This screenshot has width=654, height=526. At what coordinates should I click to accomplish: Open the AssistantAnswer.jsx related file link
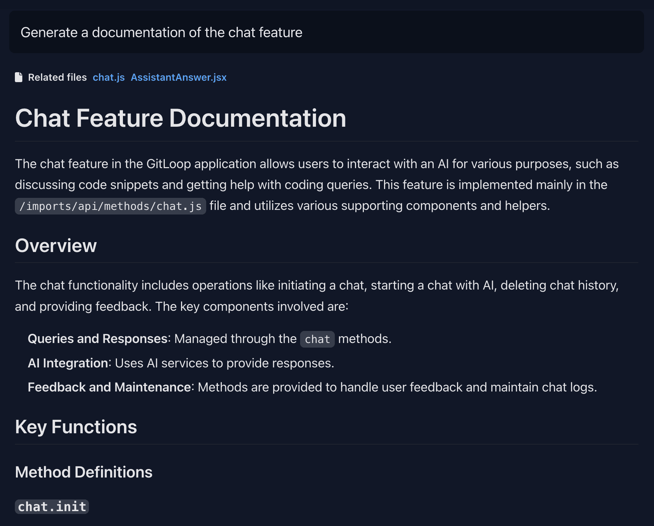[179, 77]
